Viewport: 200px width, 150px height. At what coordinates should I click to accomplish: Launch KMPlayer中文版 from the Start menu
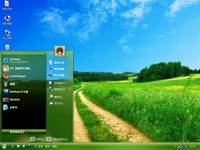[x=24, y=92]
